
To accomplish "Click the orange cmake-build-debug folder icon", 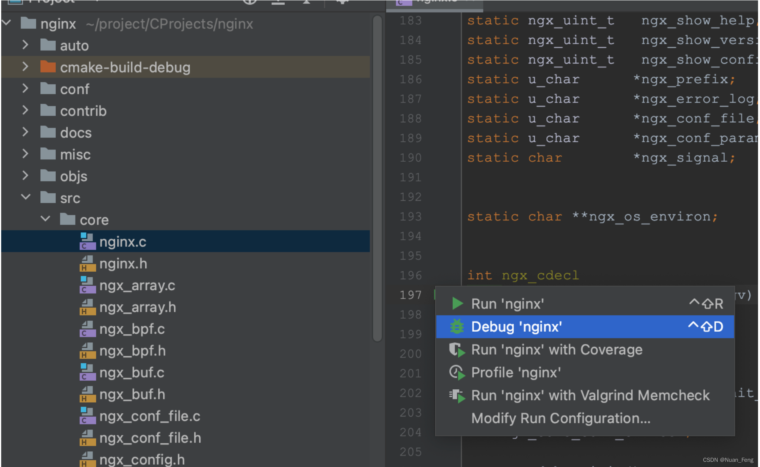I will pos(48,67).
